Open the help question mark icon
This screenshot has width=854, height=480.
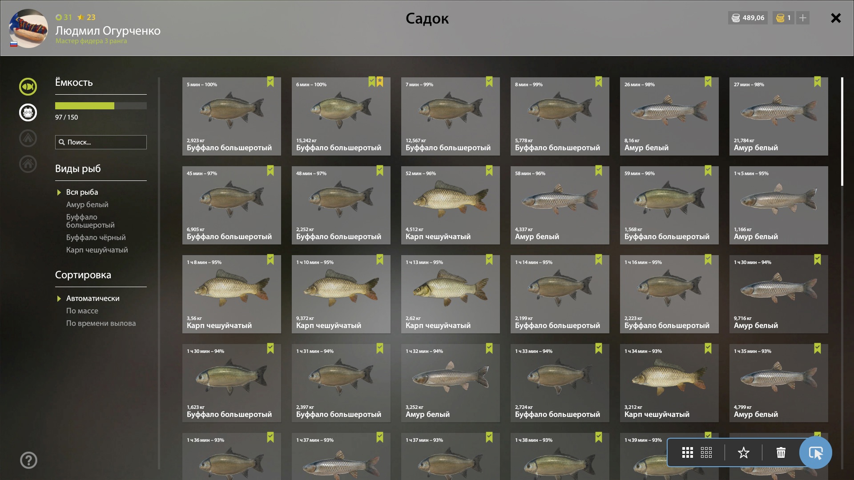point(28,460)
